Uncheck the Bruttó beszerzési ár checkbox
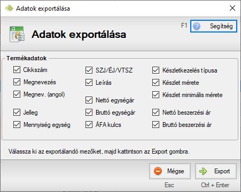 click(x=156, y=125)
